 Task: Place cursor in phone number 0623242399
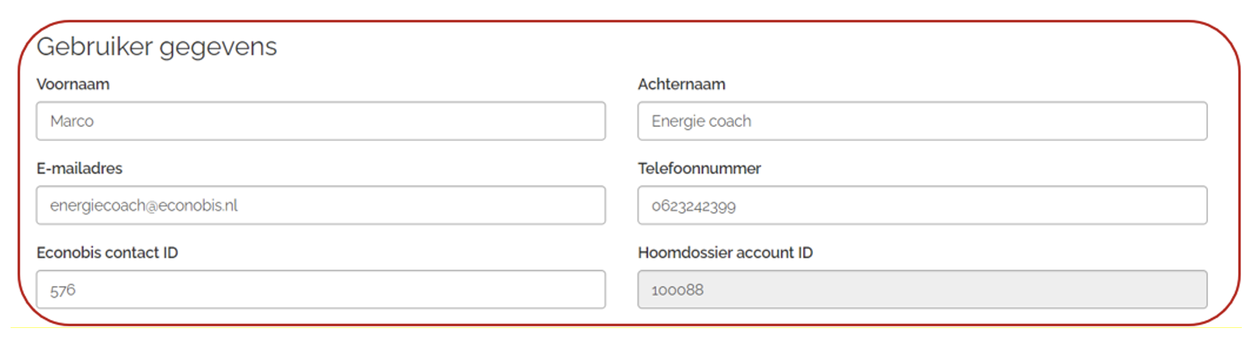[x=693, y=206]
